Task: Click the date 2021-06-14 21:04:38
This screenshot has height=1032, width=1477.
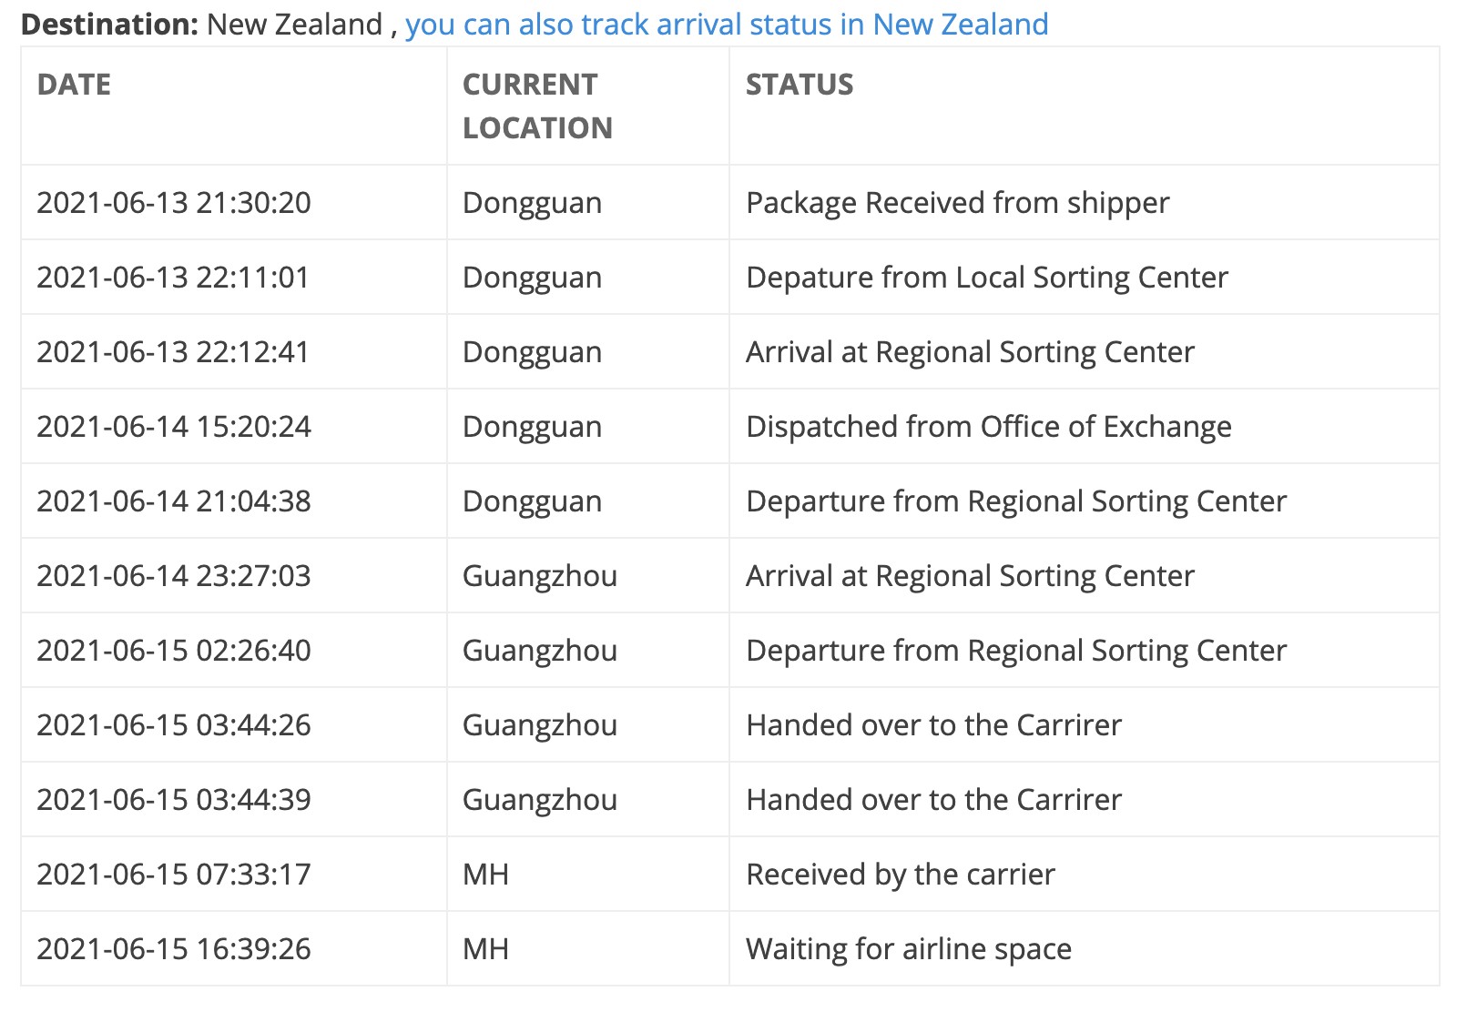Action: point(174,501)
